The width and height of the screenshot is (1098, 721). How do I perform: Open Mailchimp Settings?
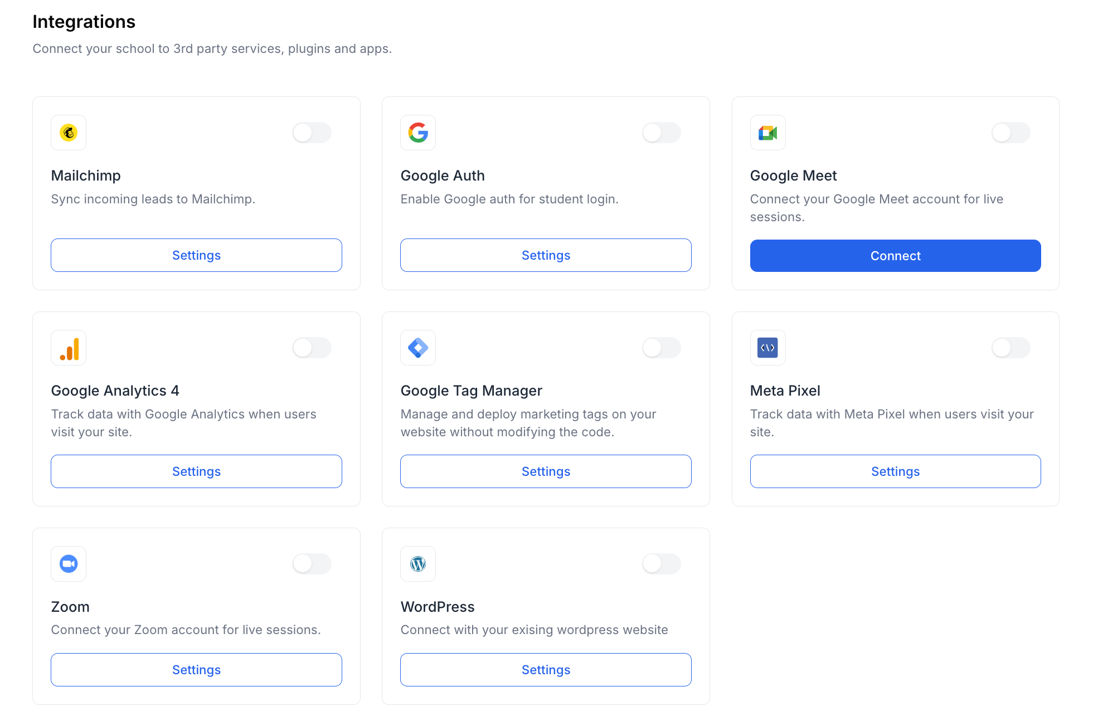click(196, 255)
